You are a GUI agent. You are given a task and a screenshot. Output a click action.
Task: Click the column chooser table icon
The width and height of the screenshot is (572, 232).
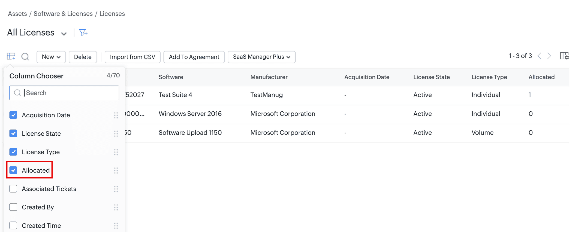click(x=11, y=56)
